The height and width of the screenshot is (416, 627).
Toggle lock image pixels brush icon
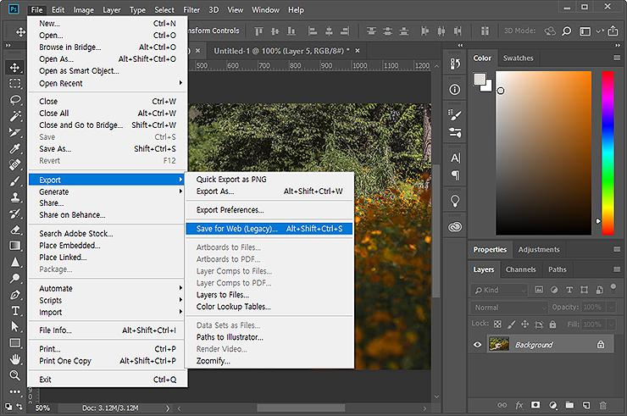[x=512, y=324]
